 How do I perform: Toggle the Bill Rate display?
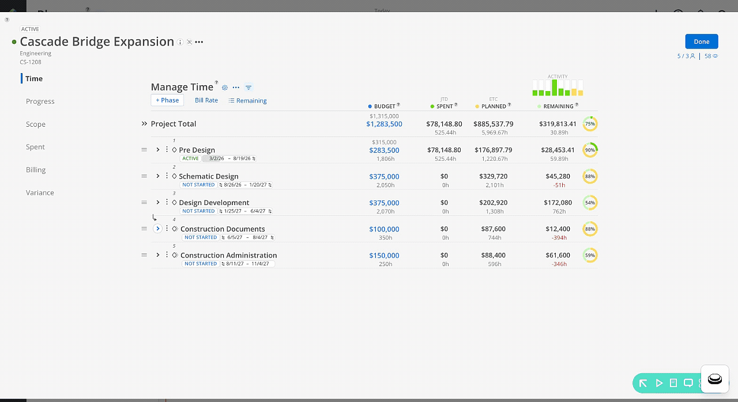pyautogui.click(x=206, y=100)
